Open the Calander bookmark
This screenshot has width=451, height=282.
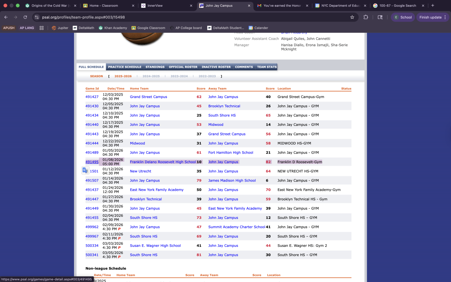tap(258, 28)
